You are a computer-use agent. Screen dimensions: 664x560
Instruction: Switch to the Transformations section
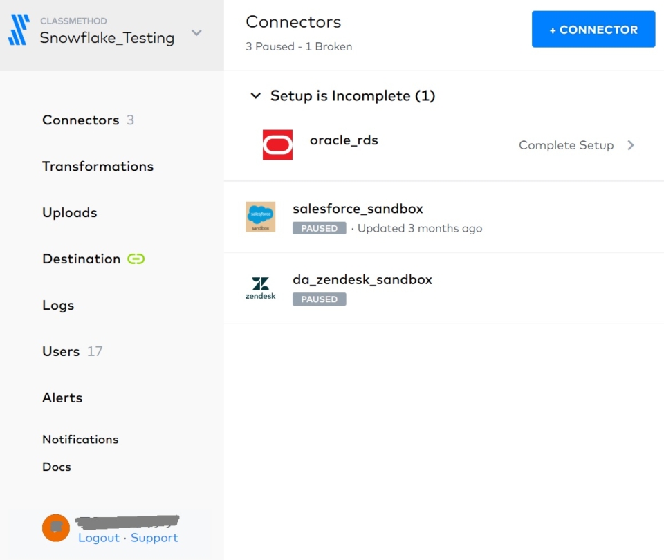tap(98, 166)
